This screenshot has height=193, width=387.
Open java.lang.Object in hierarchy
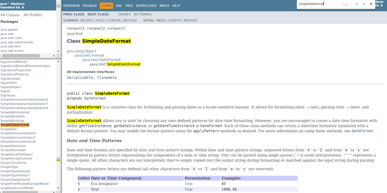(81, 51)
